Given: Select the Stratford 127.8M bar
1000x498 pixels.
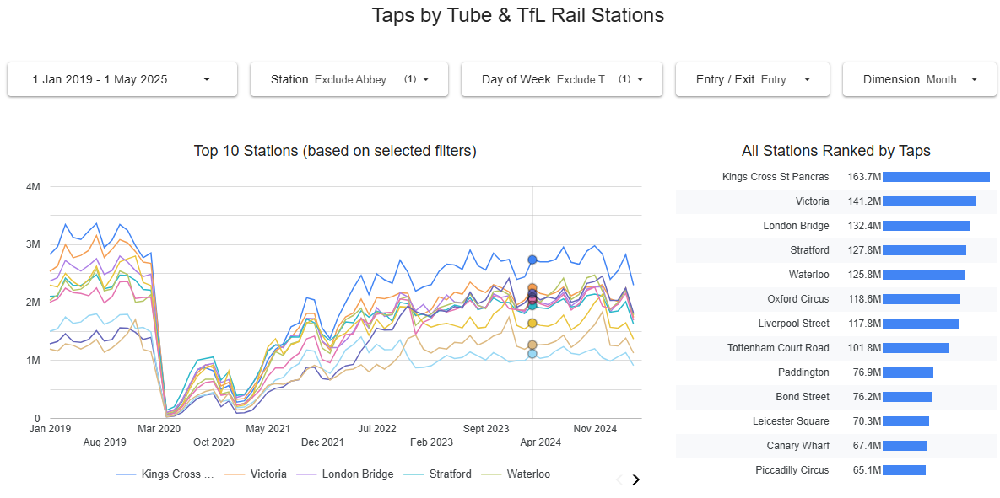Looking at the screenshot, I should click(925, 250).
